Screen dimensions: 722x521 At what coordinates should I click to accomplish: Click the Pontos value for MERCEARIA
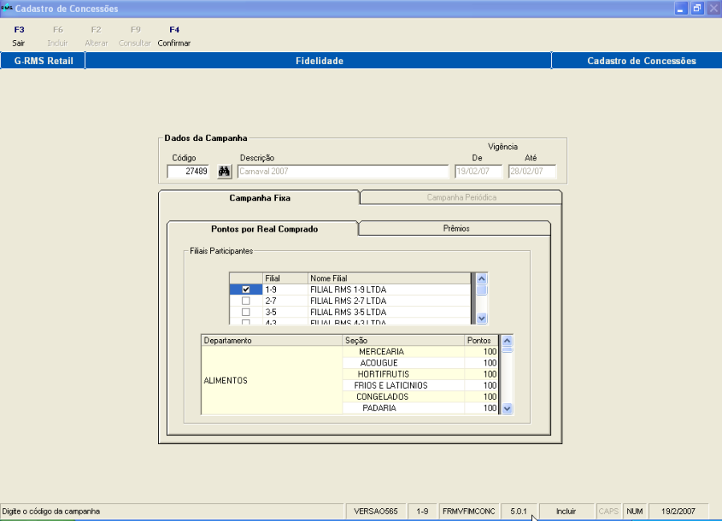point(481,352)
